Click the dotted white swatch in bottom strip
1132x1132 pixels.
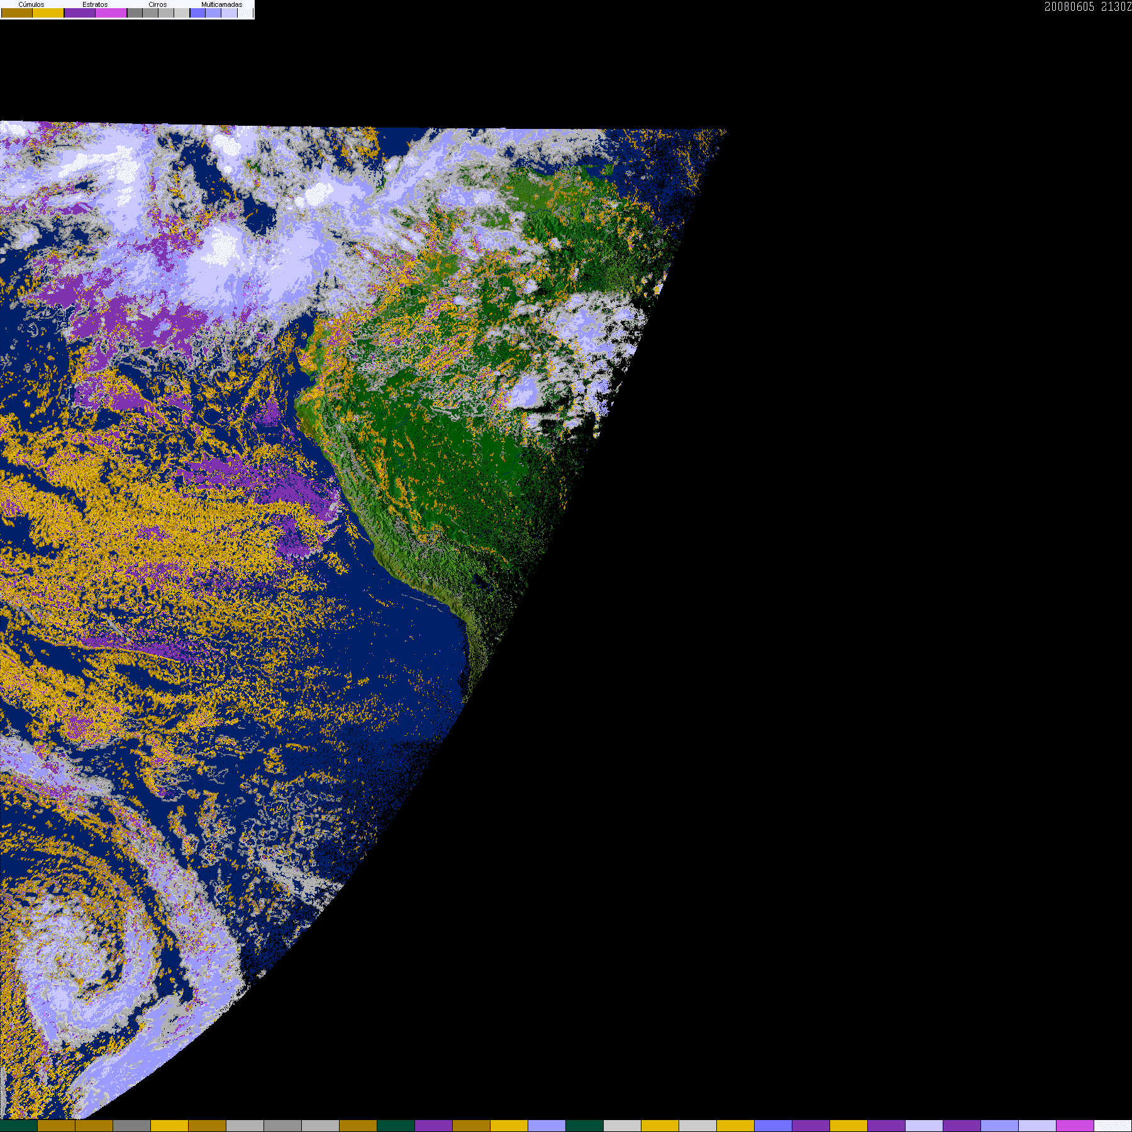(x=1113, y=1126)
